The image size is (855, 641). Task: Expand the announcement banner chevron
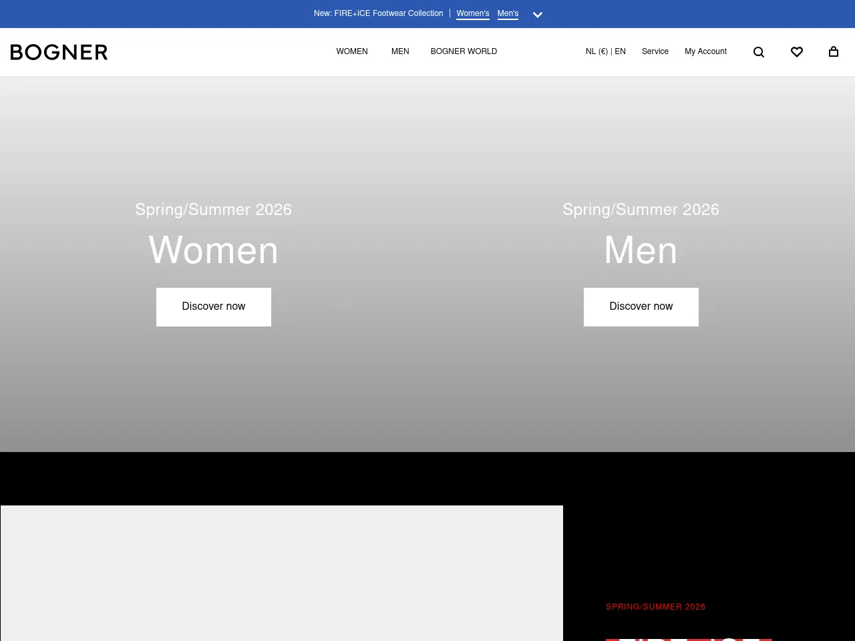click(x=538, y=14)
